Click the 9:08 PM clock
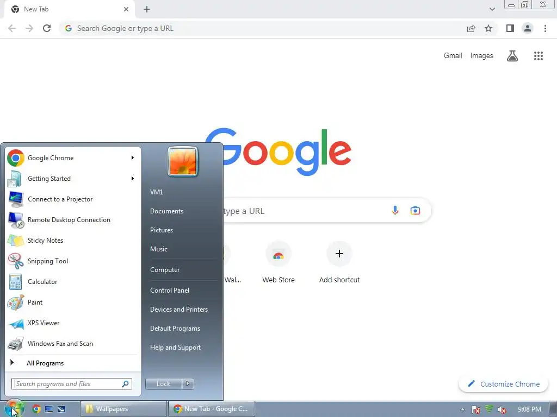557x417 pixels. [x=529, y=409]
